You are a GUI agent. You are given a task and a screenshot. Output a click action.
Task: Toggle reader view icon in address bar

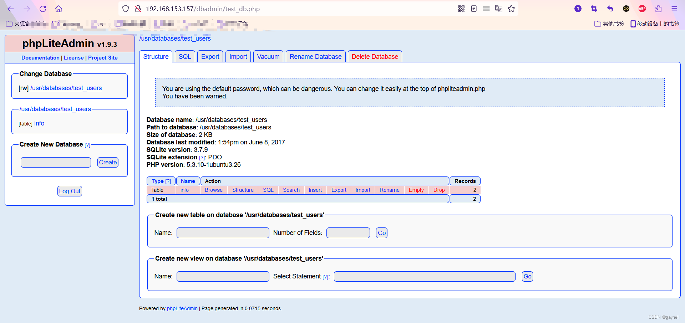click(x=474, y=9)
